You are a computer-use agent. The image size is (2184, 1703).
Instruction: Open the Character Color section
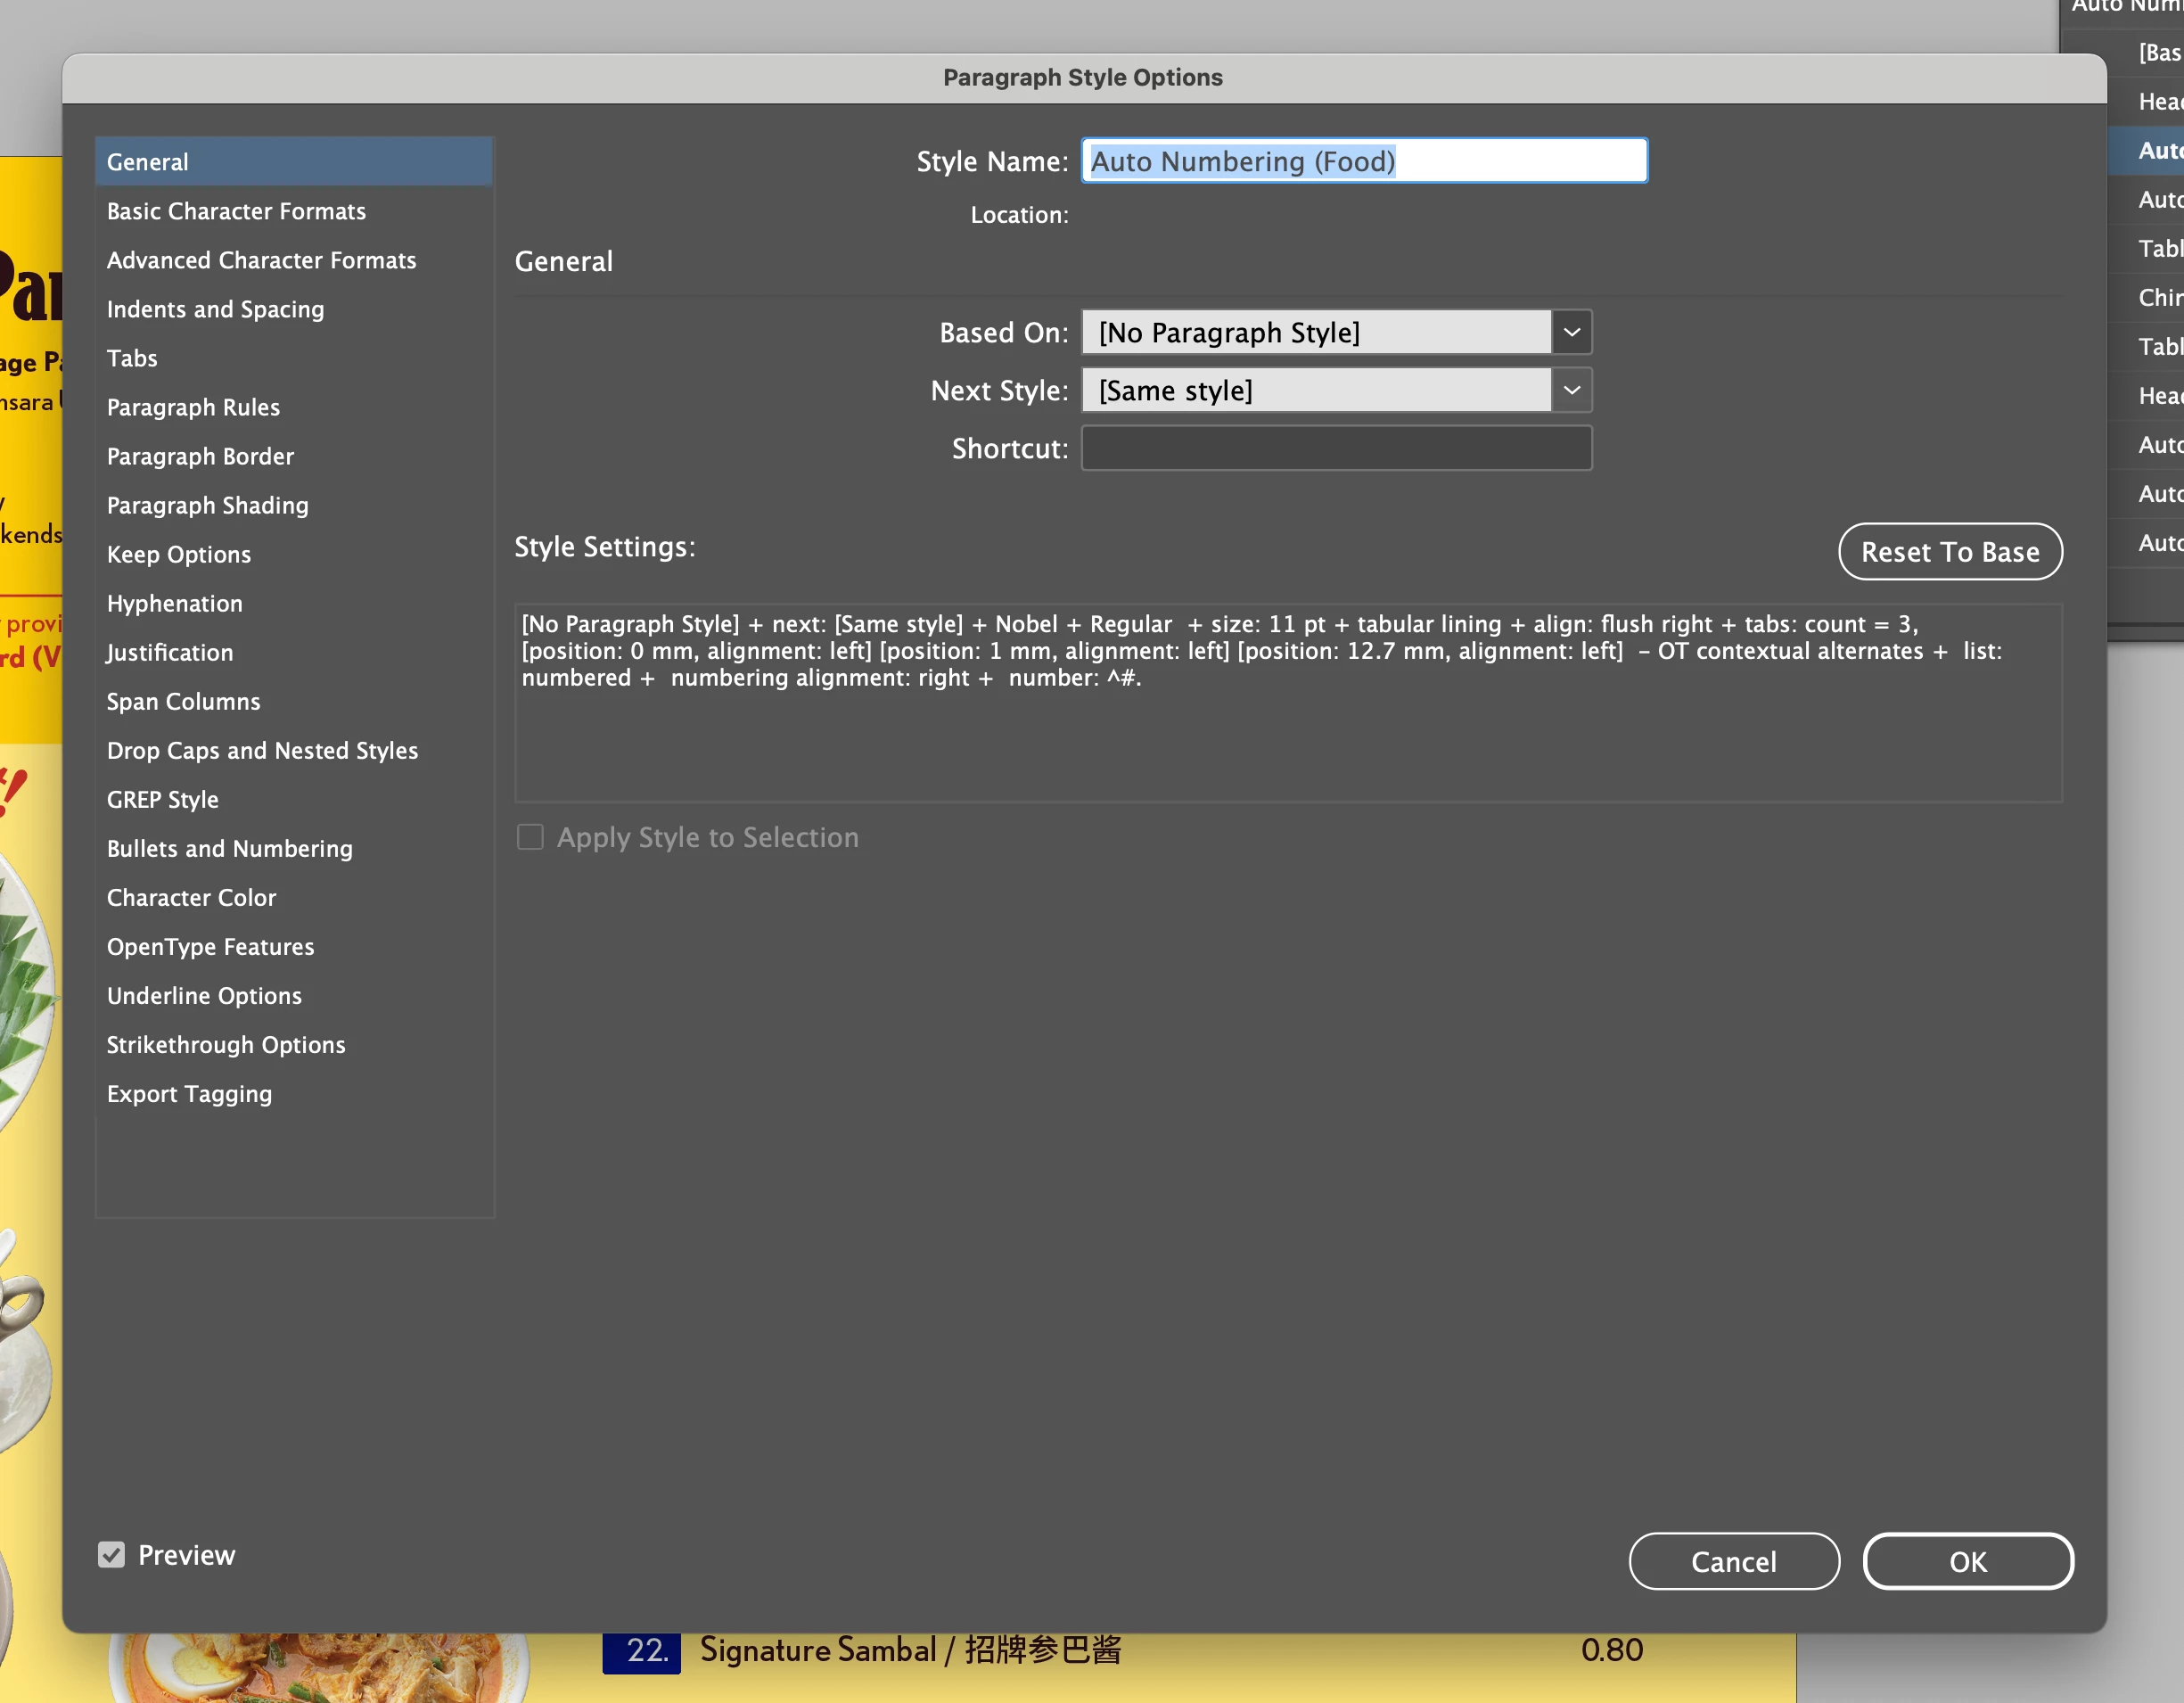pos(191,897)
